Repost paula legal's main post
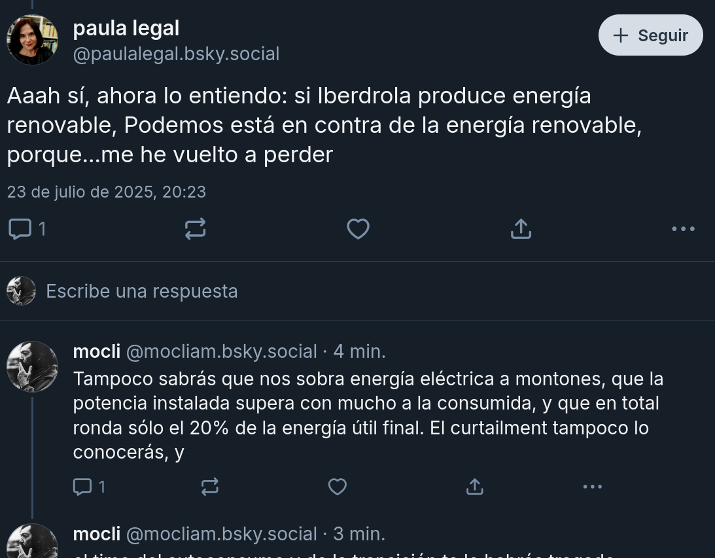This screenshot has width=715, height=558. (195, 229)
